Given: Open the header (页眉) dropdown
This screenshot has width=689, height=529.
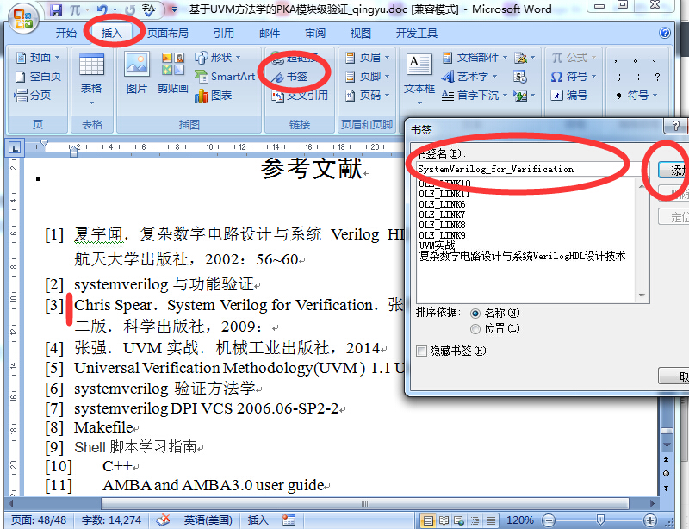Looking at the screenshot, I should coord(368,57).
